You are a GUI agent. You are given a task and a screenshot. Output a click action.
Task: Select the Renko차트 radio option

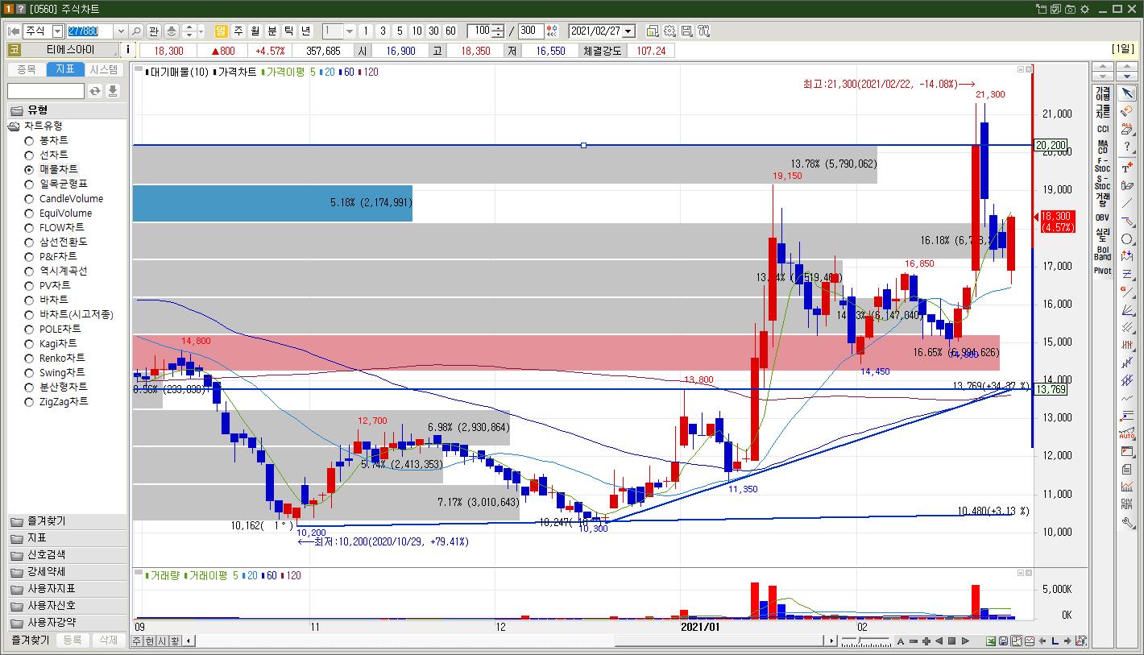pyautogui.click(x=29, y=358)
